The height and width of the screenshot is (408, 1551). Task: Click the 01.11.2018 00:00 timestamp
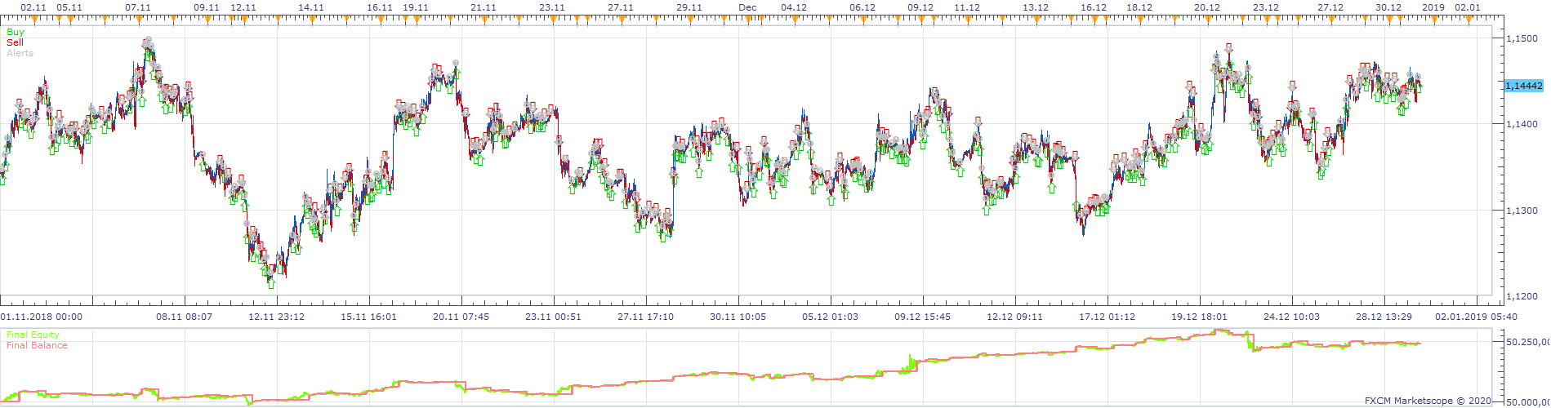pos(41,317)
